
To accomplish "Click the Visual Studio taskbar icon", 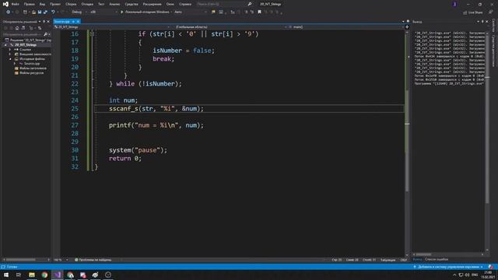I will (x=57, y=275).
